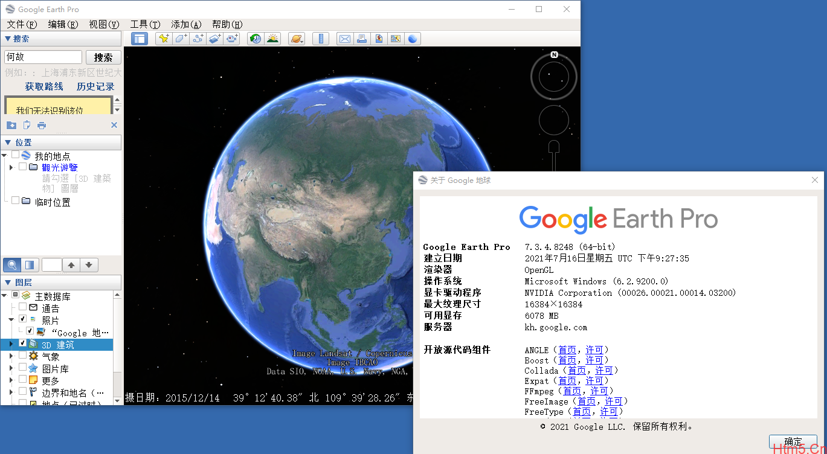The image size is (827, 454).
Task: Enable the 气象 layer checkbox
Action: 22,355
